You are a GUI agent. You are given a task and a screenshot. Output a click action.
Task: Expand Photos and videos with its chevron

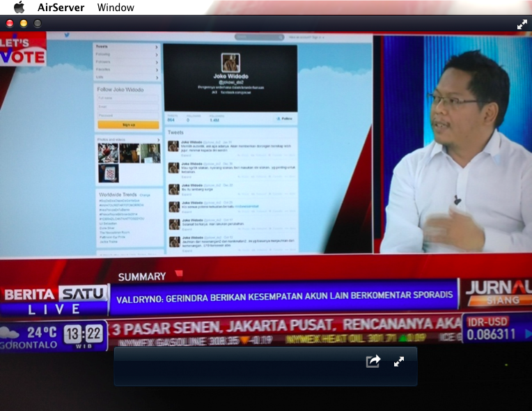coord(158,140)
